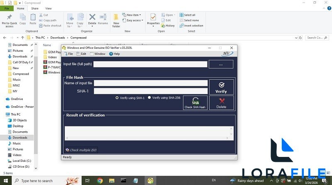Click the Input file full path field
This screenshot has height=185, width=332.
pos(150,64)
